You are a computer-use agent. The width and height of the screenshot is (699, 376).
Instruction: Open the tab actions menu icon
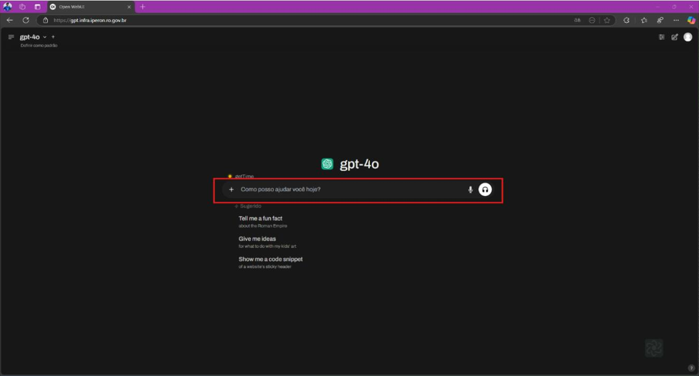(x=37, y=7)
